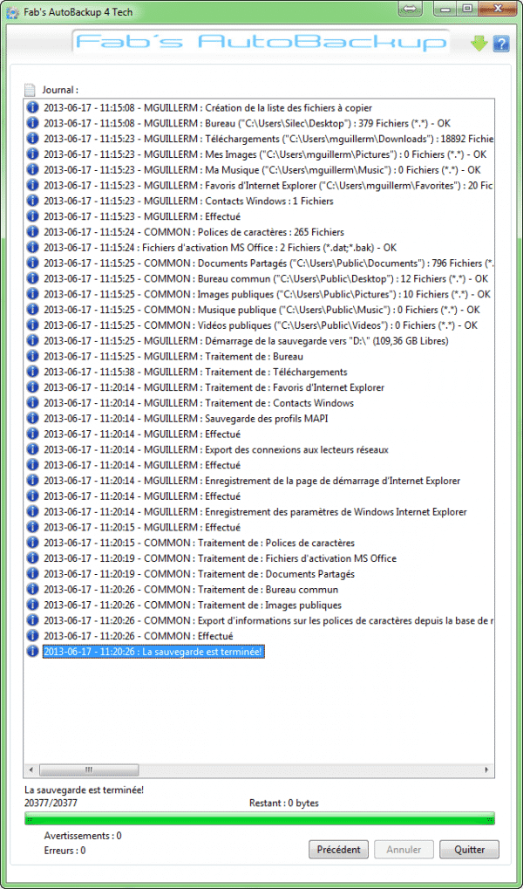Click info icon of 'Démarrage de la sauvegarde' row
Screen dimensions: 523x889
click(x=32, y=341)
